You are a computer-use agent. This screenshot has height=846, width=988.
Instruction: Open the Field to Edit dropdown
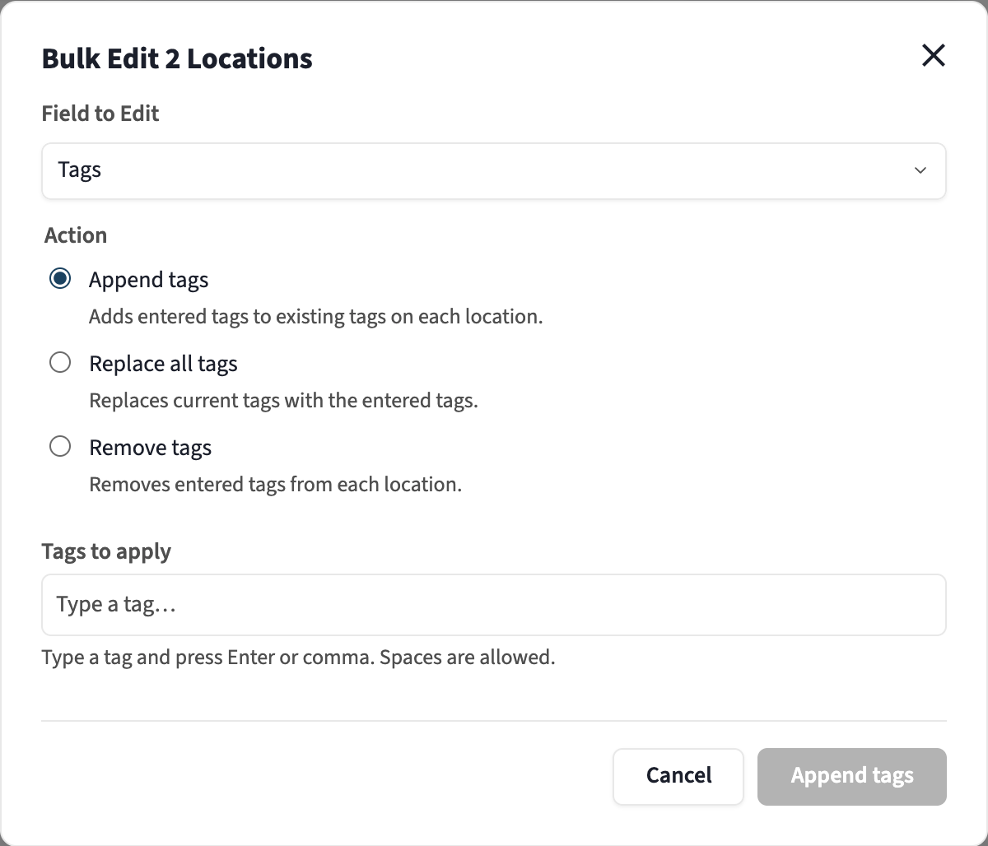494,171
